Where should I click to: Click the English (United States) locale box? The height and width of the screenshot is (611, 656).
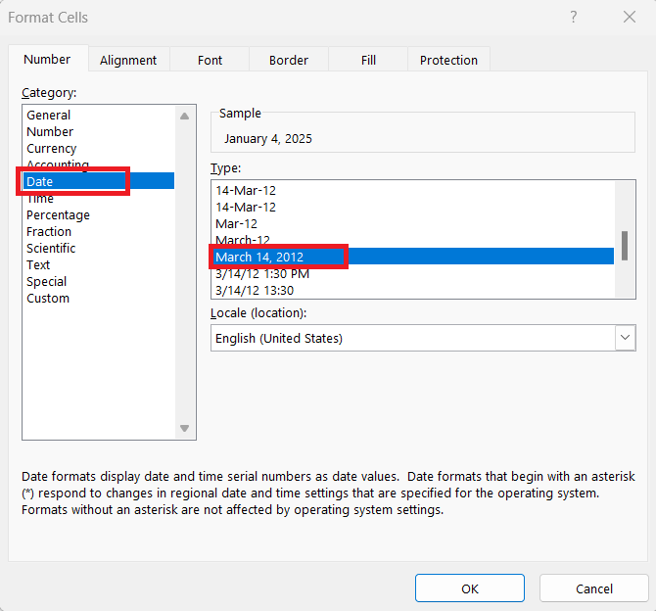[x=423, y=338]
